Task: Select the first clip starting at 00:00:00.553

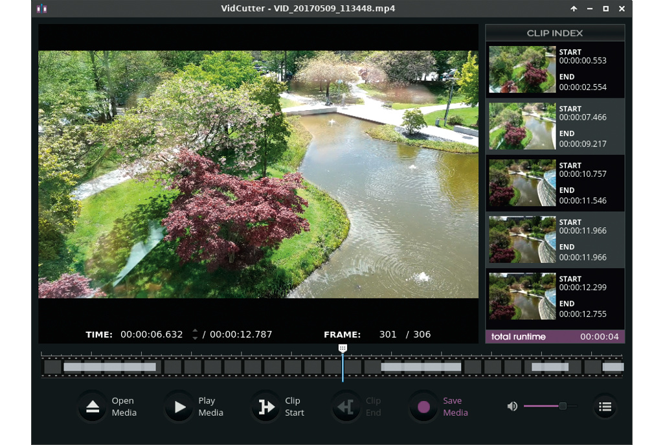Action: [555, 69]
